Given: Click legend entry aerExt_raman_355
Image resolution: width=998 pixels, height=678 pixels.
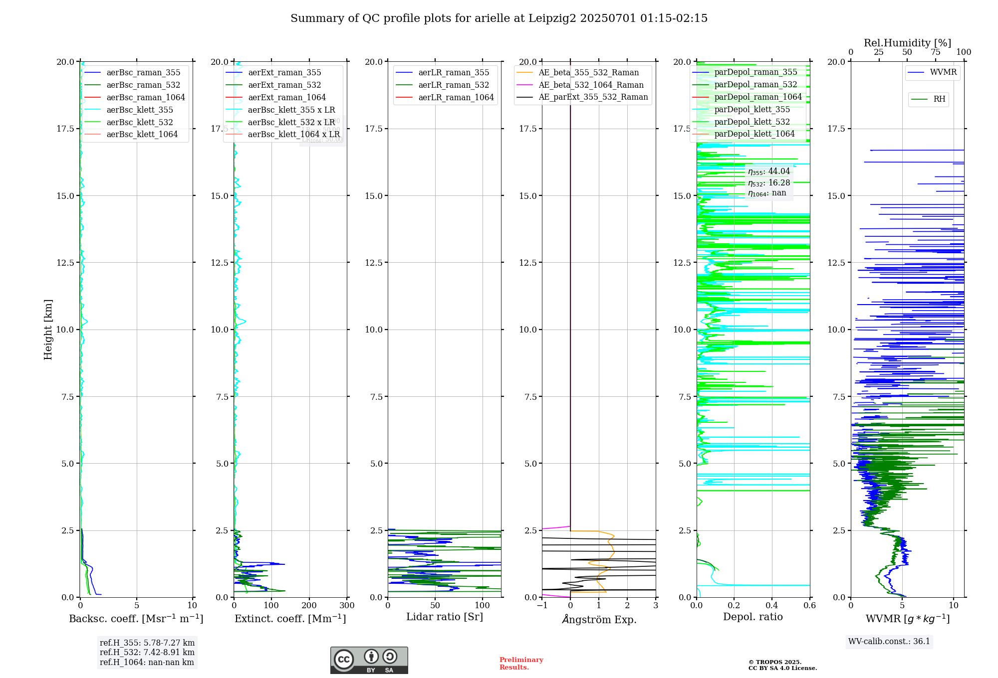Looking at the screenshot, I should 274,73.
